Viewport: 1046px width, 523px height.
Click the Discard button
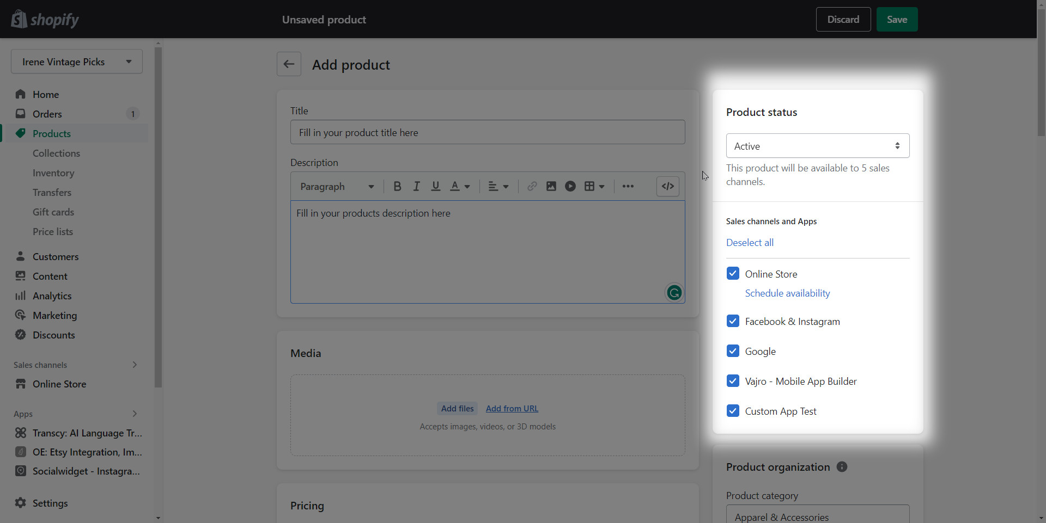click(843, 20)
